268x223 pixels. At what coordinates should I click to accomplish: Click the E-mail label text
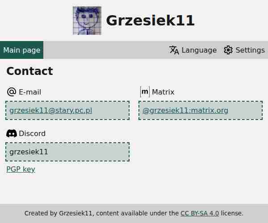pyautogui.click(x=30, y=92)
